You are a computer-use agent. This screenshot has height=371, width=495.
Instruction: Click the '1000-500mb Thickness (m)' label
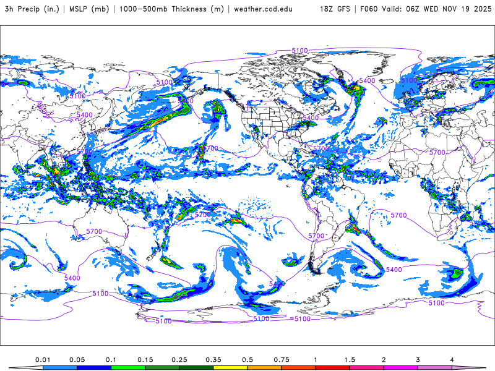click(171, 9)
